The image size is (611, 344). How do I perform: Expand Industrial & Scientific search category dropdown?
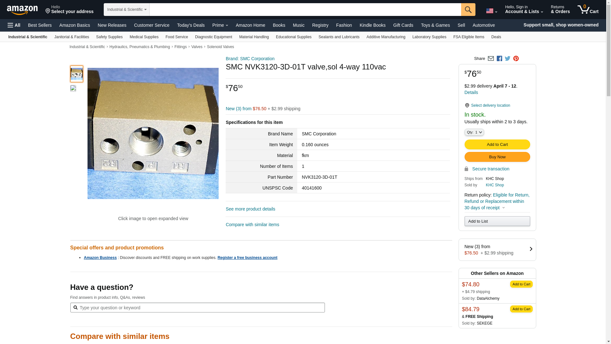[x=127, y=10]
